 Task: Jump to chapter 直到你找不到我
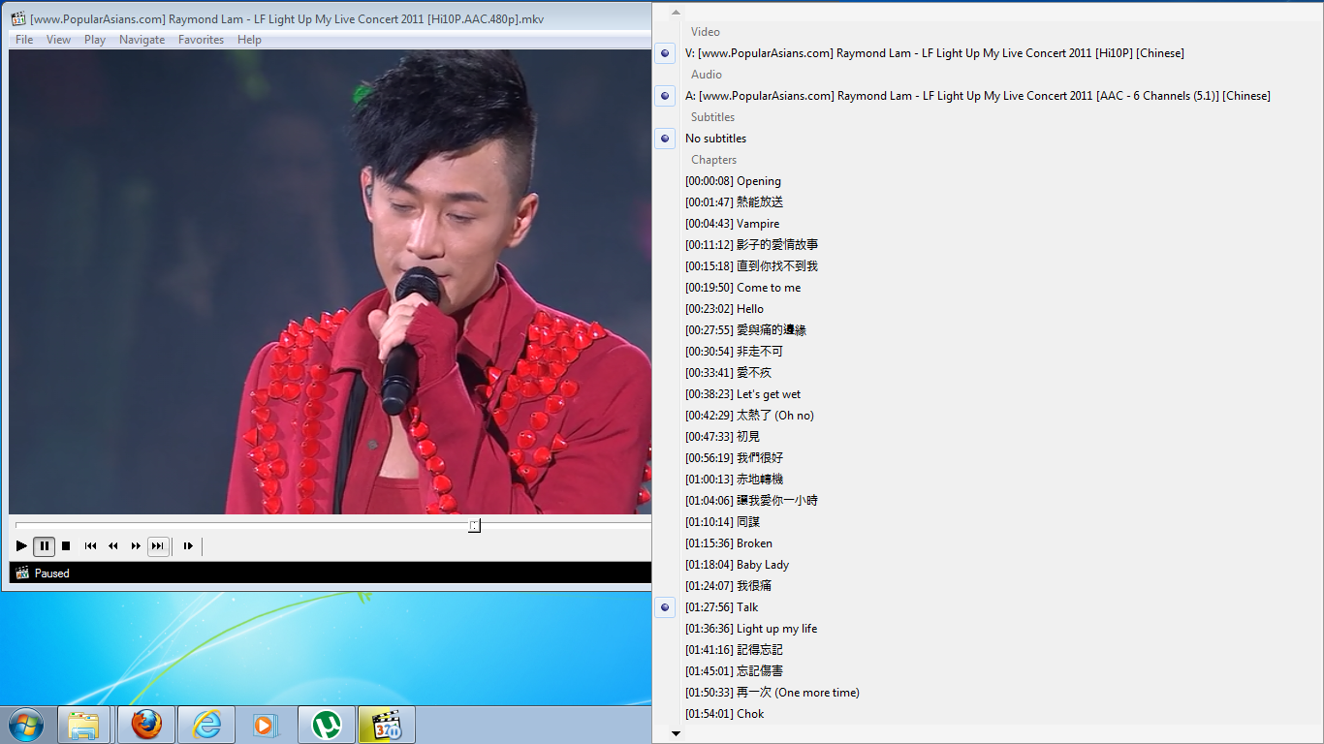pos(988,266)
